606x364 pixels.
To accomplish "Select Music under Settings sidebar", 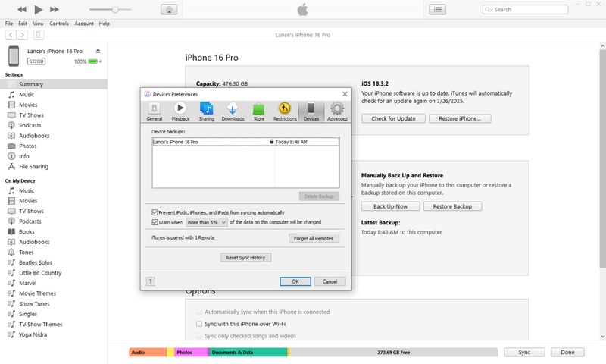I will [53, 94].
